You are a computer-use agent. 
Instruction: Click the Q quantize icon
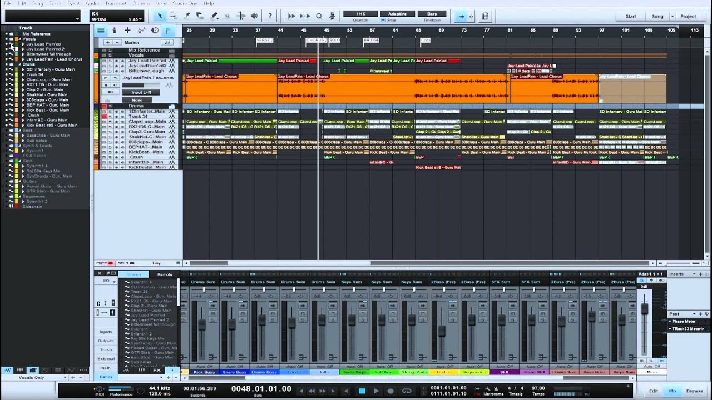(319, 16)
